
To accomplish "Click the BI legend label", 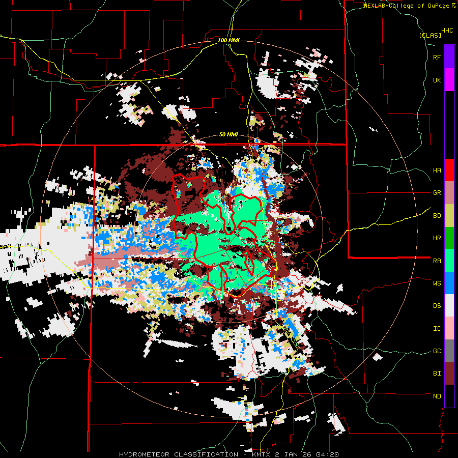I will (x=437, y=374).
